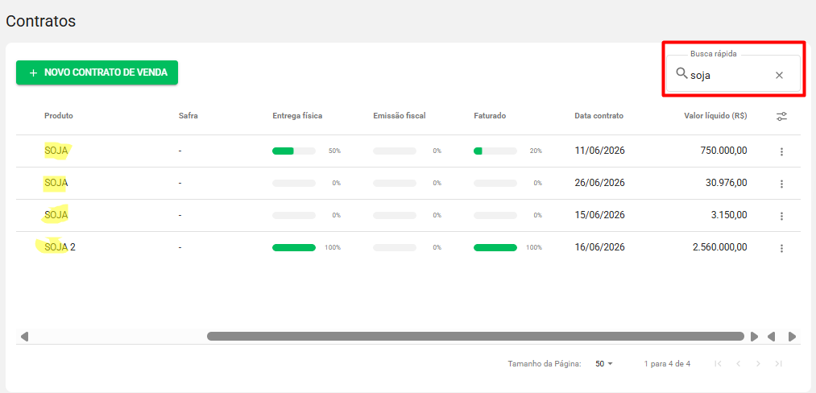Open row menu for contract 2.560.000,00
Screen dimensions: 816x393
pos(781,248)
